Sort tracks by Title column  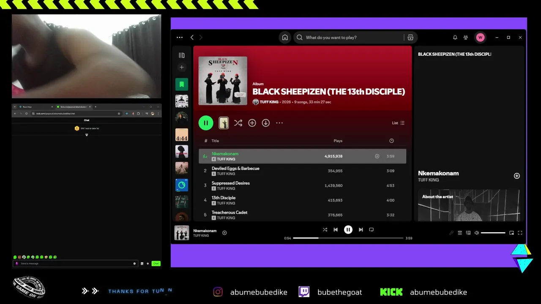215,141
